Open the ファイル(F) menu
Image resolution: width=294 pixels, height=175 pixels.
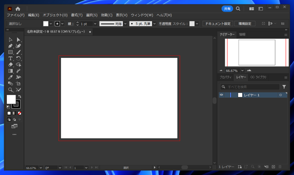(16, 15)
